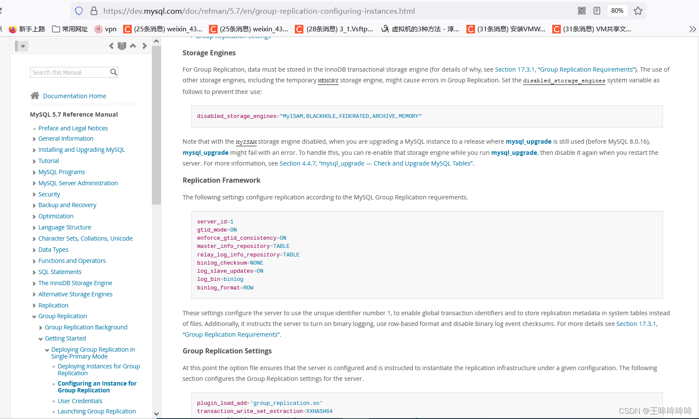
Task: Expand the Replication section arrow
Action: [34, 306]
